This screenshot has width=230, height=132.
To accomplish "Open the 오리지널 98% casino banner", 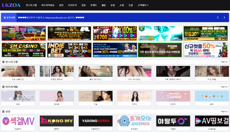I will coord(24,33).
